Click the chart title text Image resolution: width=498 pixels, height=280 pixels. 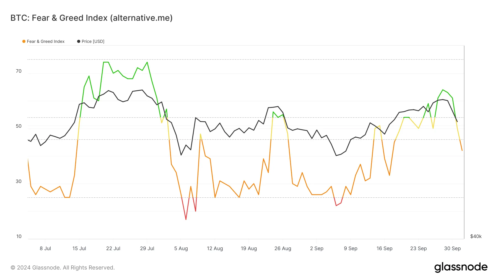[x=92, y=18]
